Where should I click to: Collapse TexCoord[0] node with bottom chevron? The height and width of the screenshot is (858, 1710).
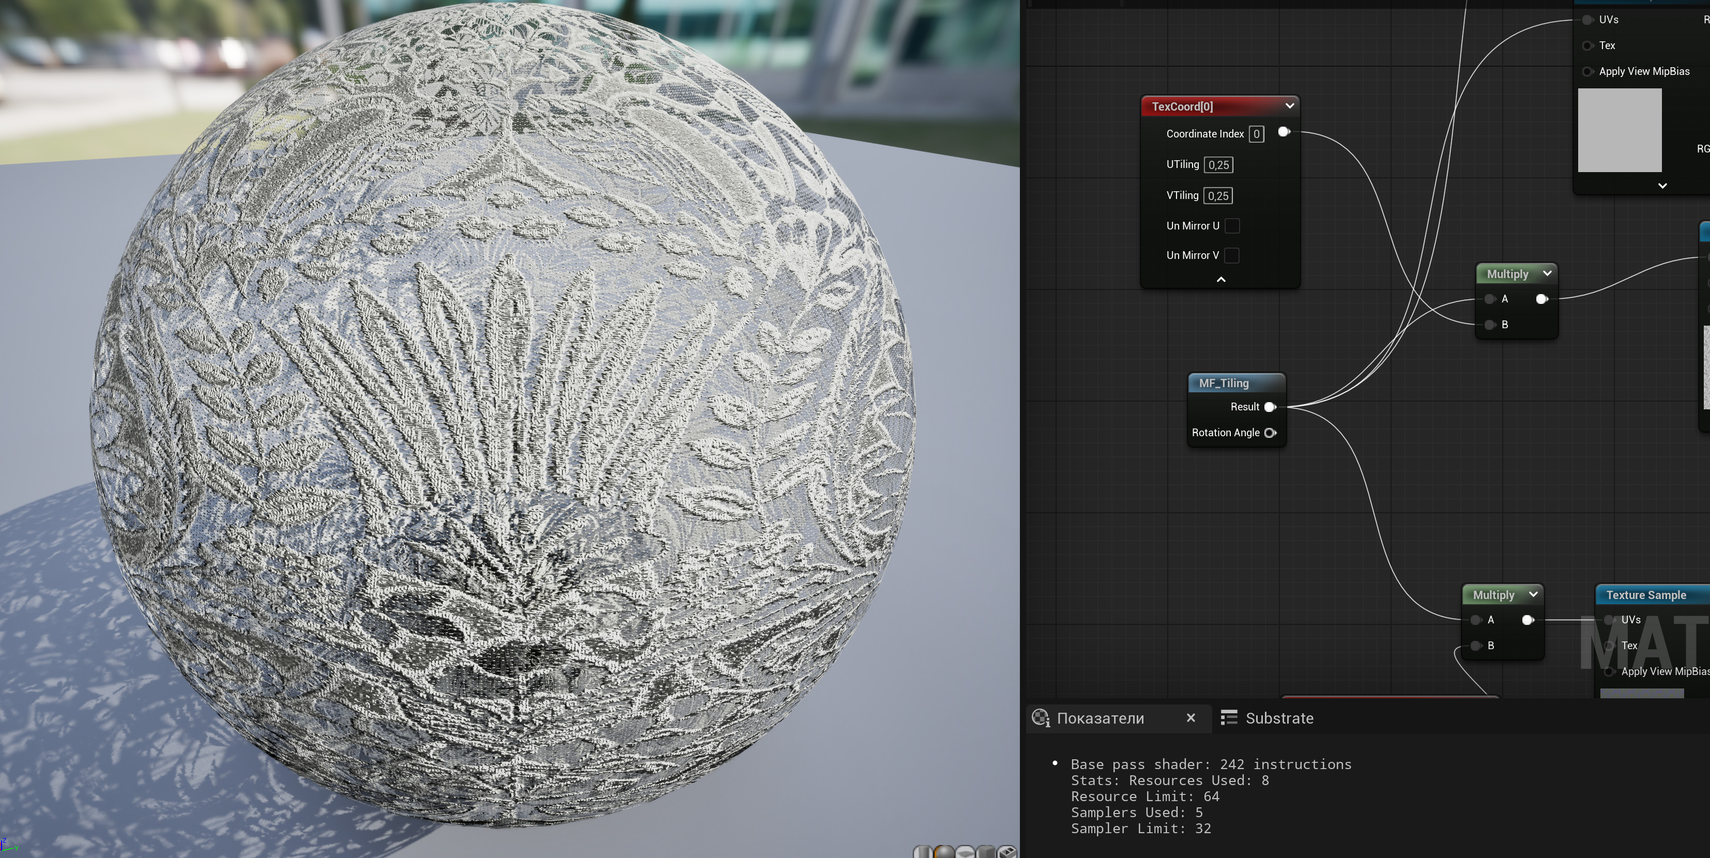[1221, 279]
